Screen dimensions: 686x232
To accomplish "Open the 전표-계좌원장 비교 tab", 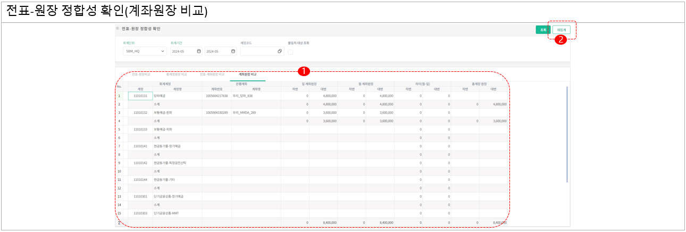I will tap(212, 74).
